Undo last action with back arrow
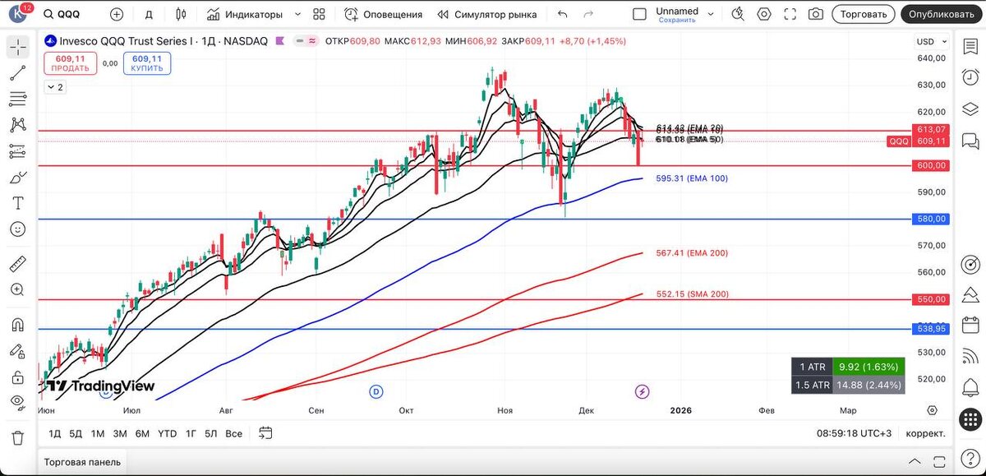This screenshot has width=986, height=476. coord(562,14)
